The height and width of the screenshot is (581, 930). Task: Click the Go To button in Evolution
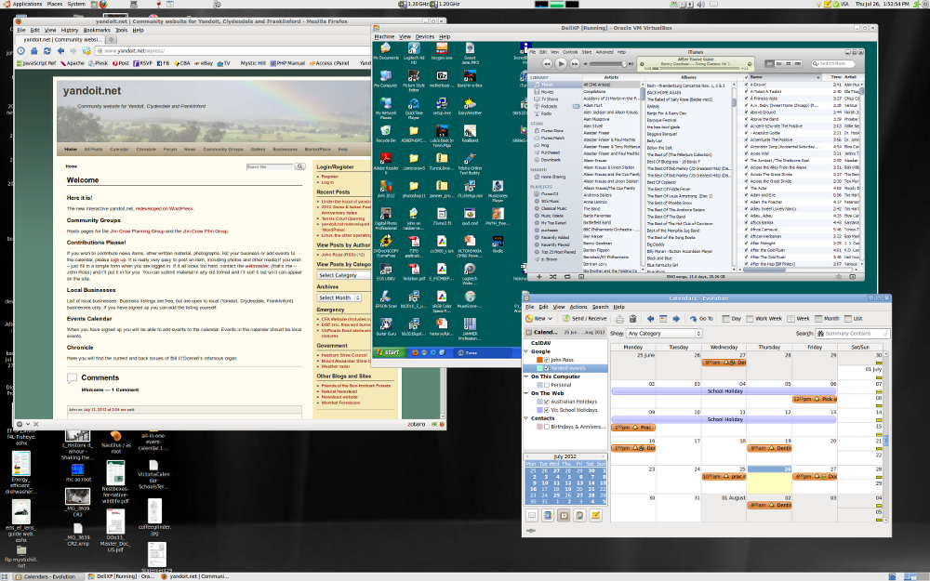tap(701, 318)
